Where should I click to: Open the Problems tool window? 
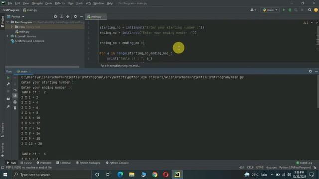coord(44,163)
